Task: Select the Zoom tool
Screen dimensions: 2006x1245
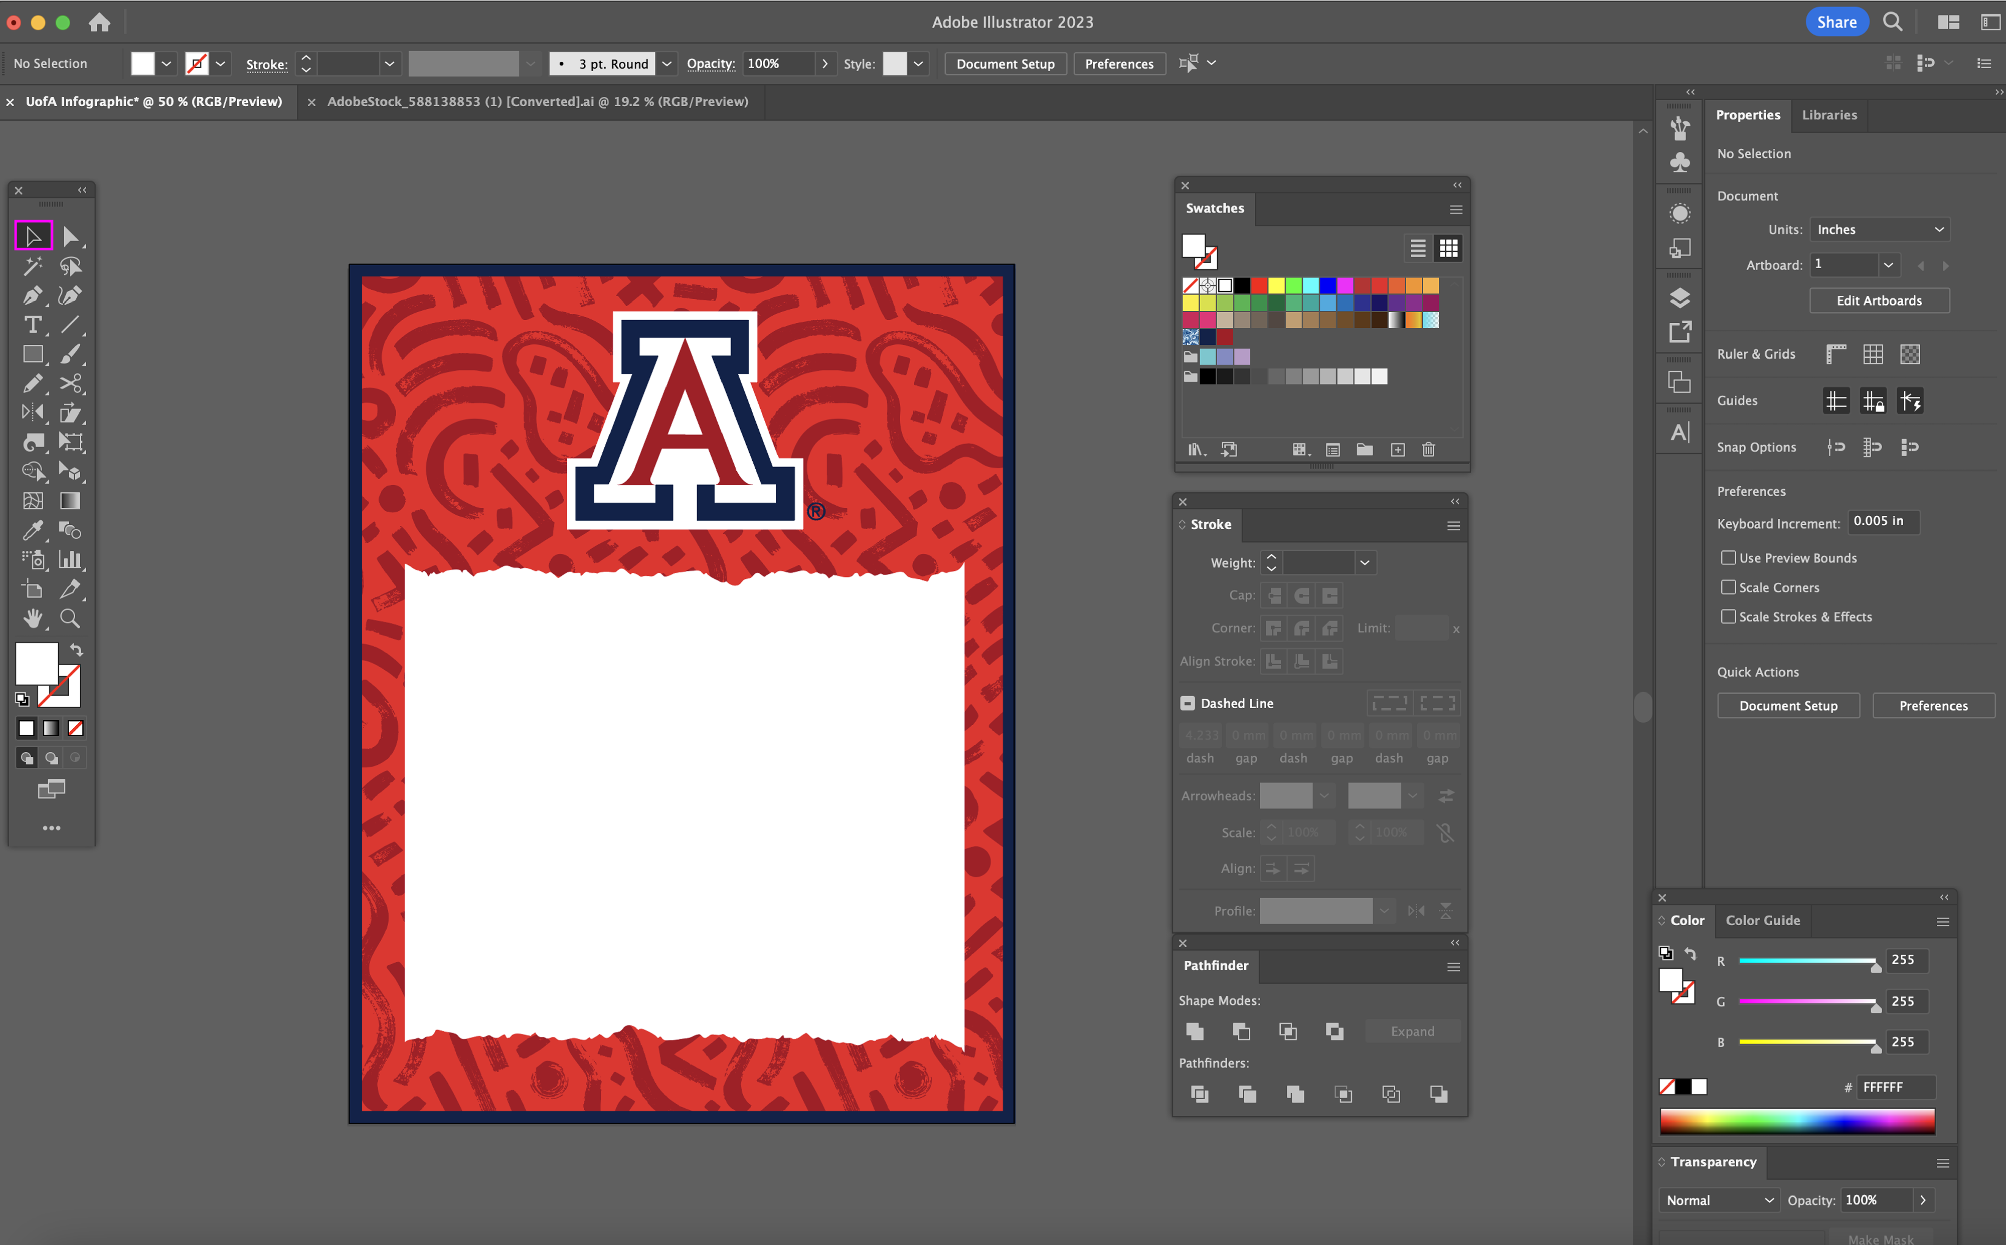Action: click(70, 618)
